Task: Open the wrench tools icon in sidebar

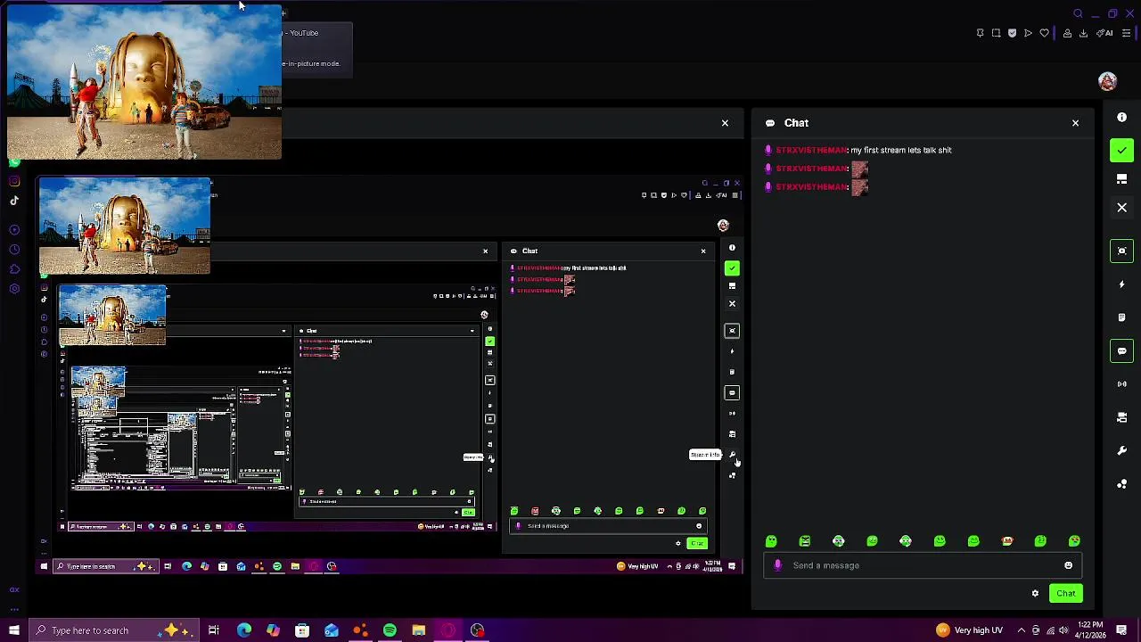Action: pyautogui.click(x=1121, y=451)
